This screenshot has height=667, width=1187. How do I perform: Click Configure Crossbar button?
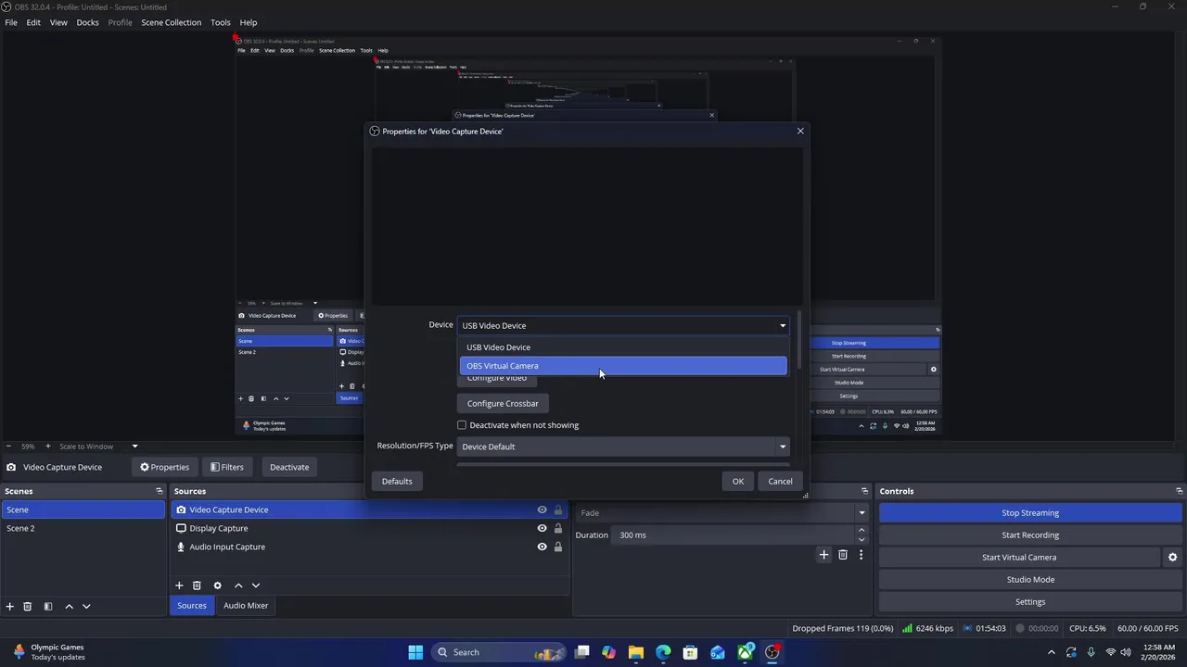click(x=503, y=404)
